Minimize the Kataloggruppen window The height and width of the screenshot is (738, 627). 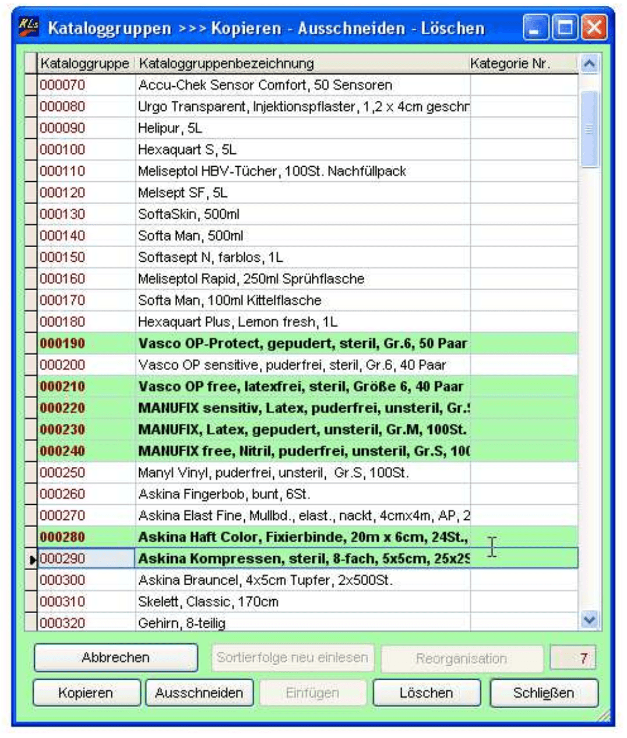pyautogui.click(x=535, y=28)
